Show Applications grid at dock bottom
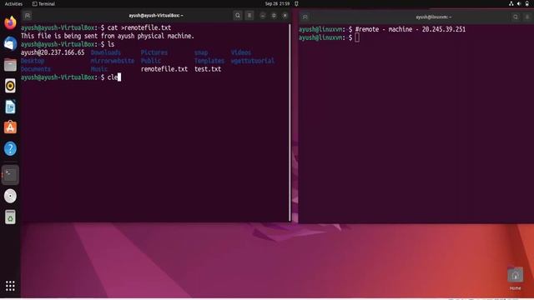 [10, 286]
